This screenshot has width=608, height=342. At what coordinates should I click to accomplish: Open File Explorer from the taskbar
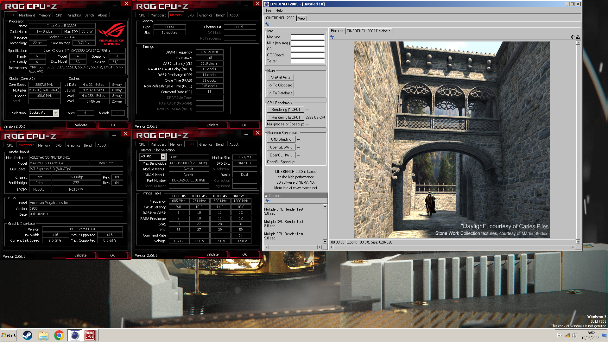(43, 335)
